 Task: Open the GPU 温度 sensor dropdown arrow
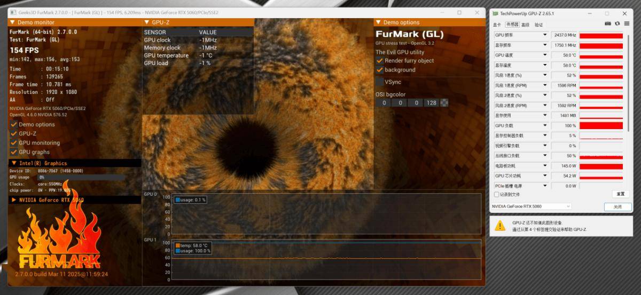point(545,55)
